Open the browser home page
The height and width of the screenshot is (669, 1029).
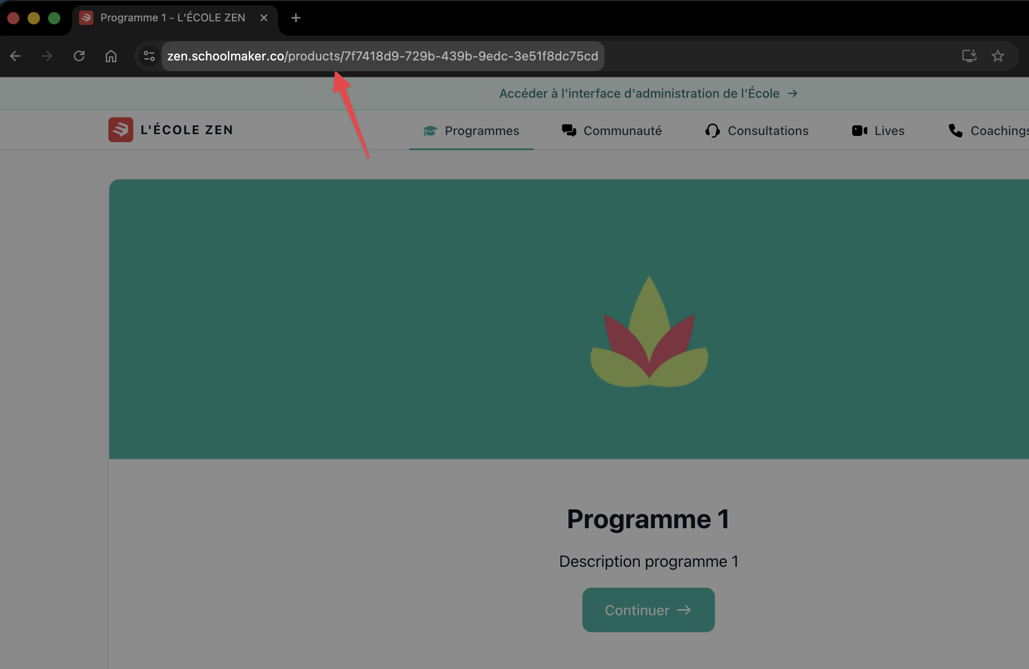(111, 56)
